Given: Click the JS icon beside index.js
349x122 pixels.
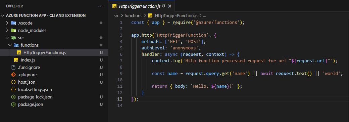Looking at the screenshot, I should pos(16,60).
